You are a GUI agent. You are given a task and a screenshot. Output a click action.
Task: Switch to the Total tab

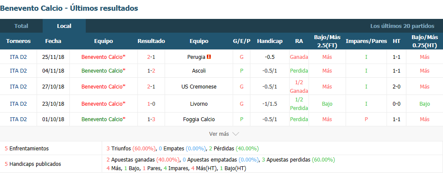(21, 26)
